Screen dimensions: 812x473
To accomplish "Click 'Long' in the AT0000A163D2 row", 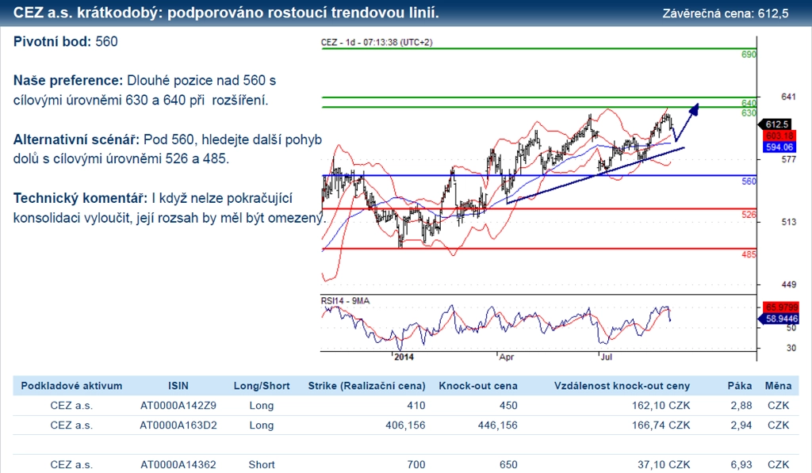I will (x=262, y=425).
